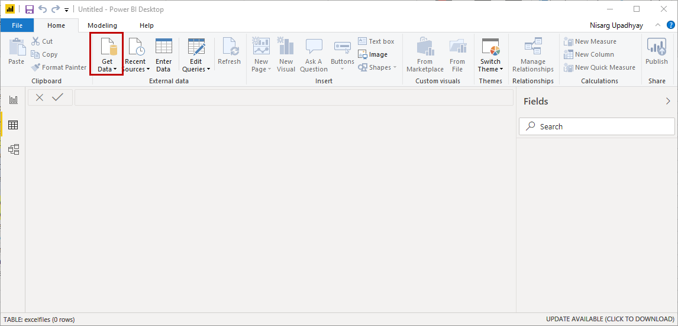Open the Switch Theme menu

pos(490,55)
